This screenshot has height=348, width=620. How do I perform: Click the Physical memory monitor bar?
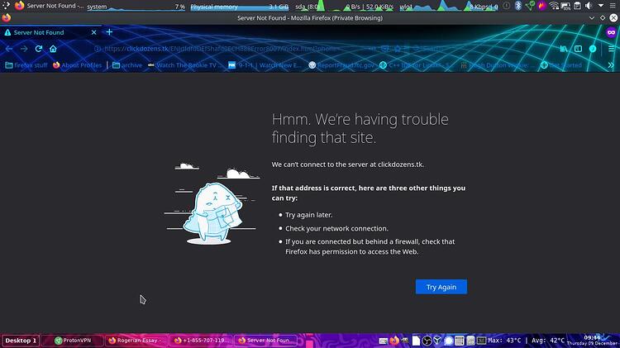pyautogui.click(x=239, y=7)
